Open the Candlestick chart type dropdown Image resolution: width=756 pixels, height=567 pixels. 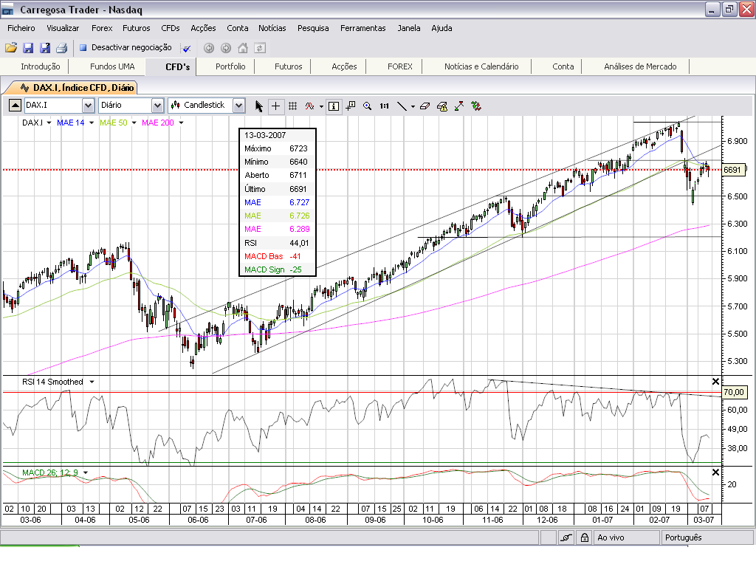(238, 105)
